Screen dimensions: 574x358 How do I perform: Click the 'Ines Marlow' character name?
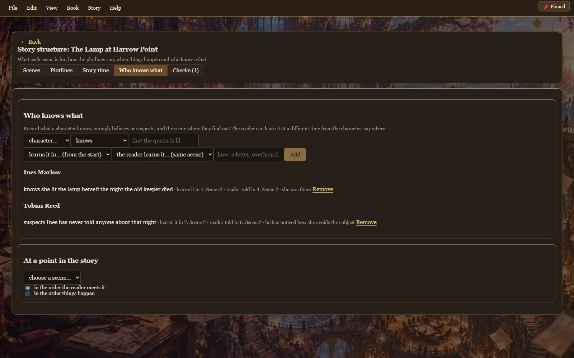click(42, 173)
